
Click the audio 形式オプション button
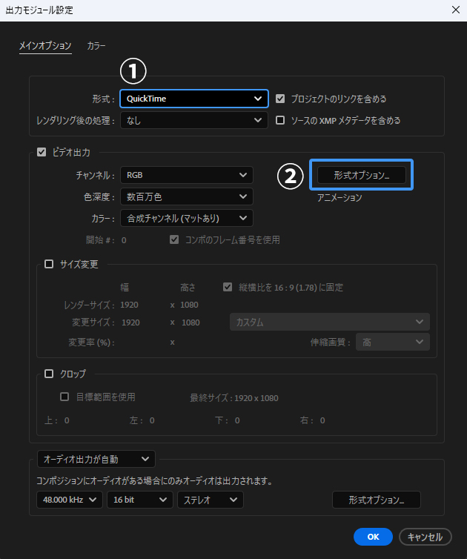click(377, 500)
